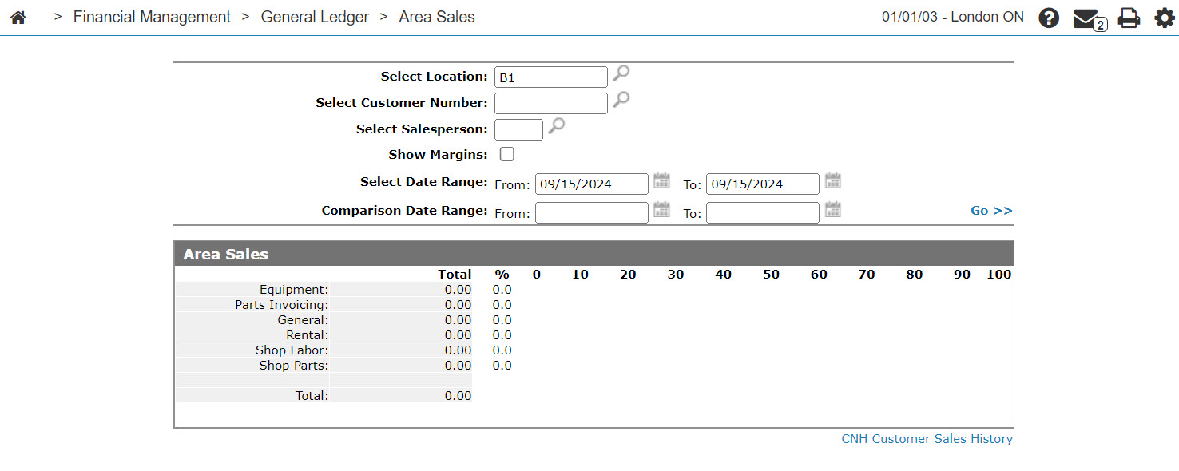1179x471 pixels.
Task: Click the 50 mark on chart scale
Action: 771,275
